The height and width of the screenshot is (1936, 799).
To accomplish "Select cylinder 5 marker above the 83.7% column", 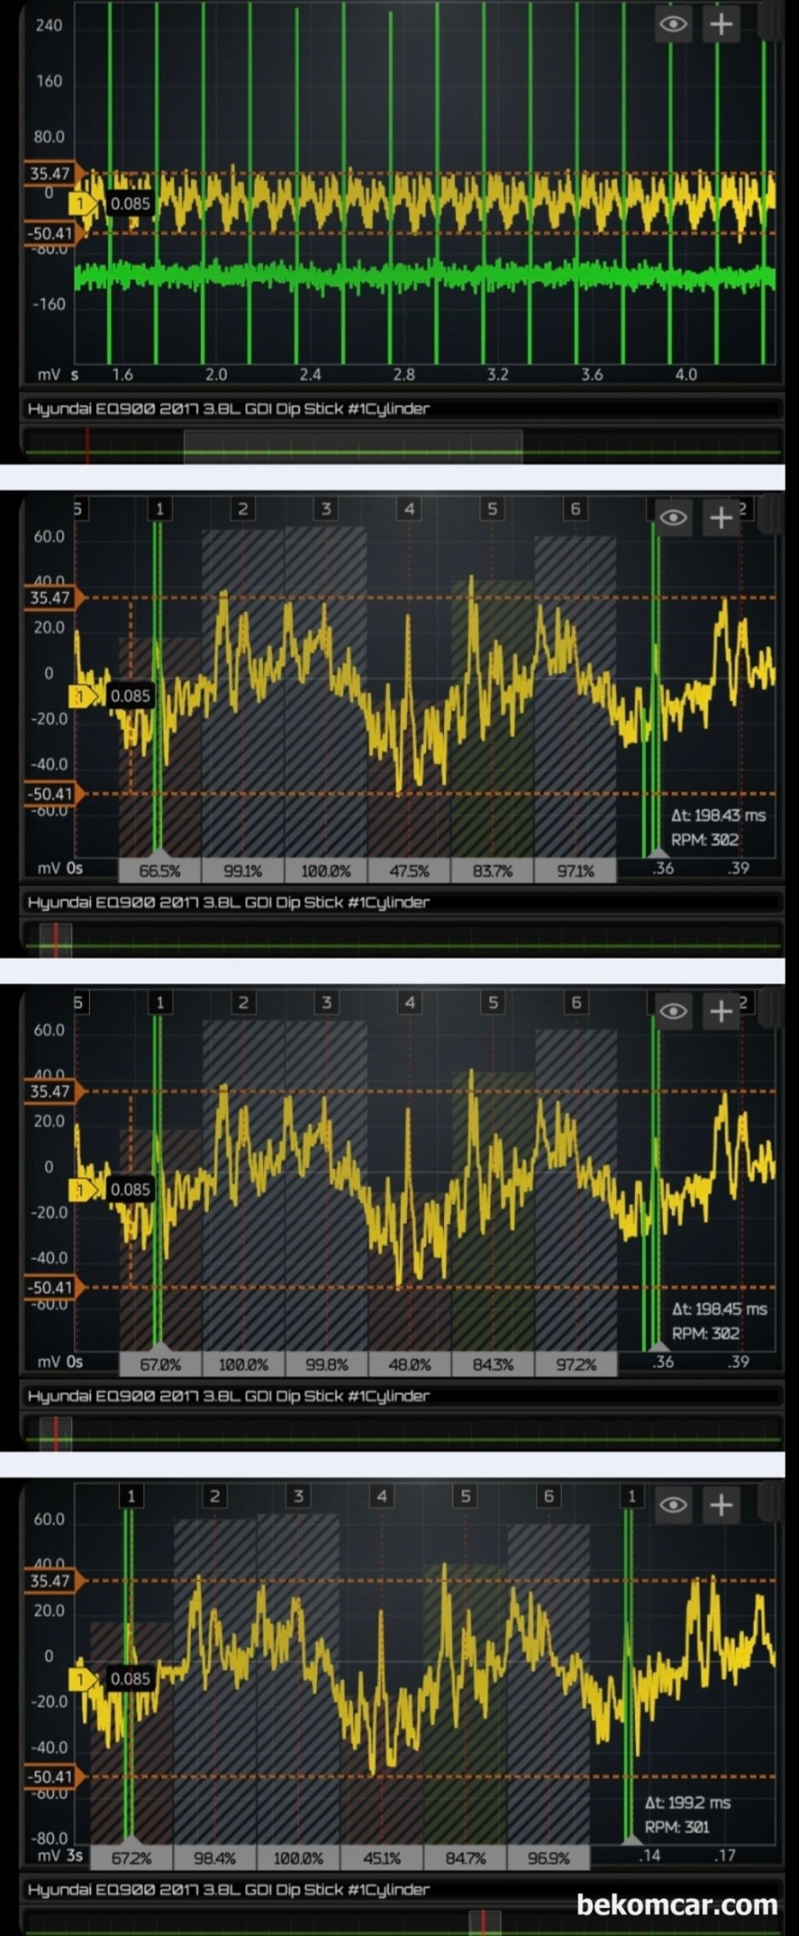I will [492, 509].
